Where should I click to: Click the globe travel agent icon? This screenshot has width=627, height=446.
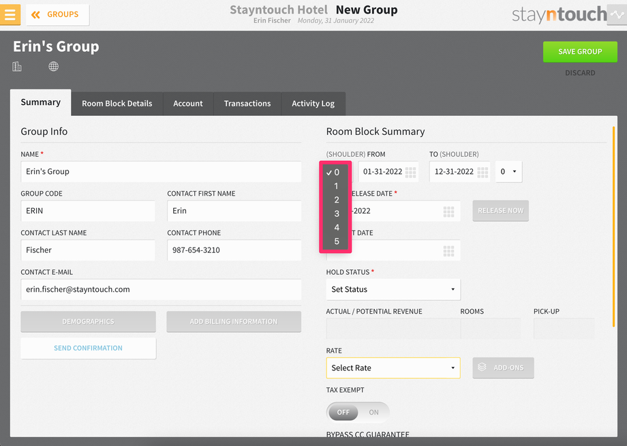coord(54,66)
